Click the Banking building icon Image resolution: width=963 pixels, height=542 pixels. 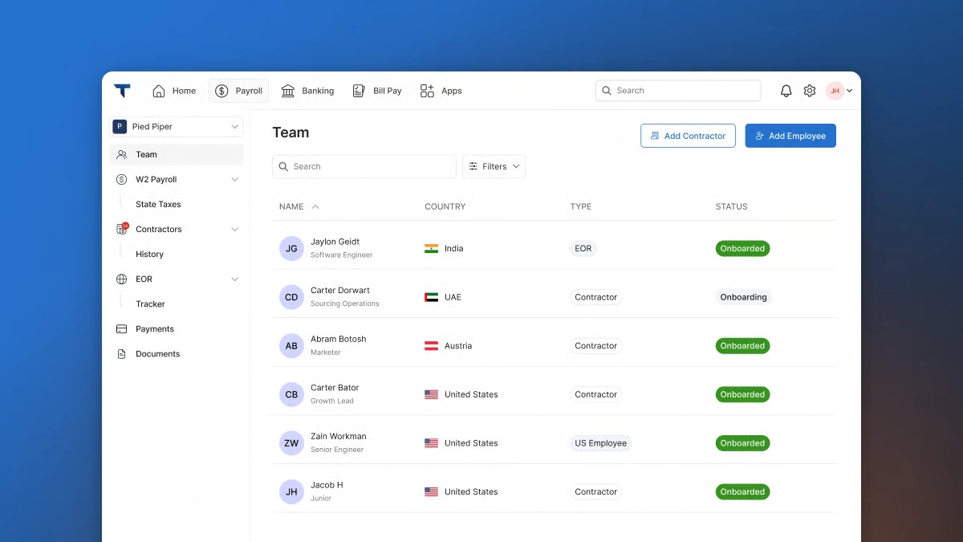click(x=288, y=91)
